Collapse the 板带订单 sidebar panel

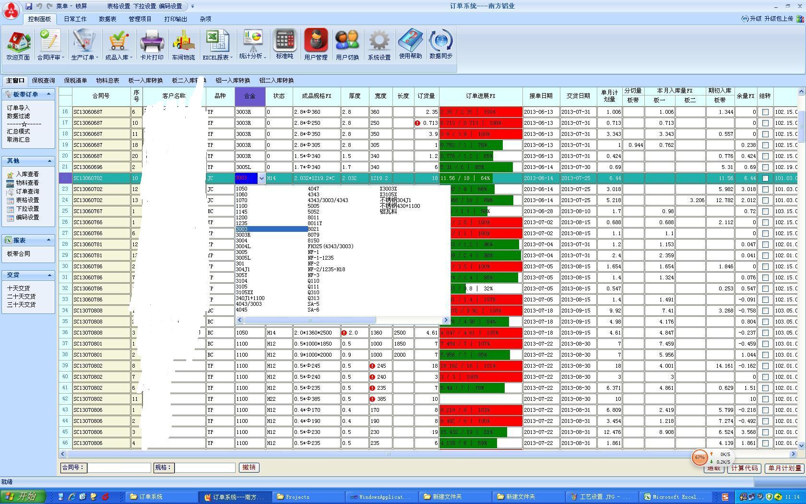(x=49, y=95)
